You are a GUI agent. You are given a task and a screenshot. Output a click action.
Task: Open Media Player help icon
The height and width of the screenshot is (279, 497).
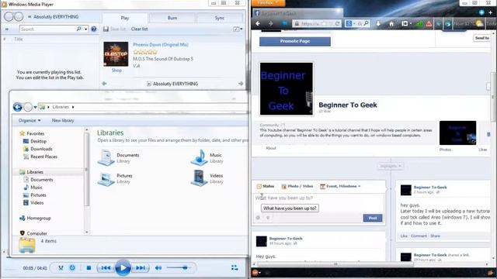94,29
